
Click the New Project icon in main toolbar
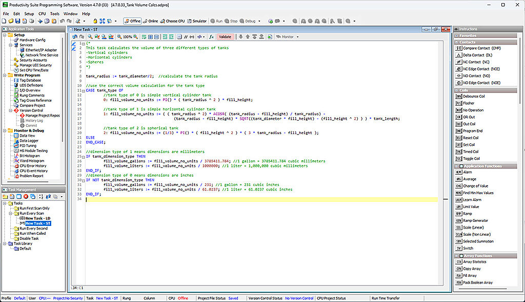coord(4,21)
